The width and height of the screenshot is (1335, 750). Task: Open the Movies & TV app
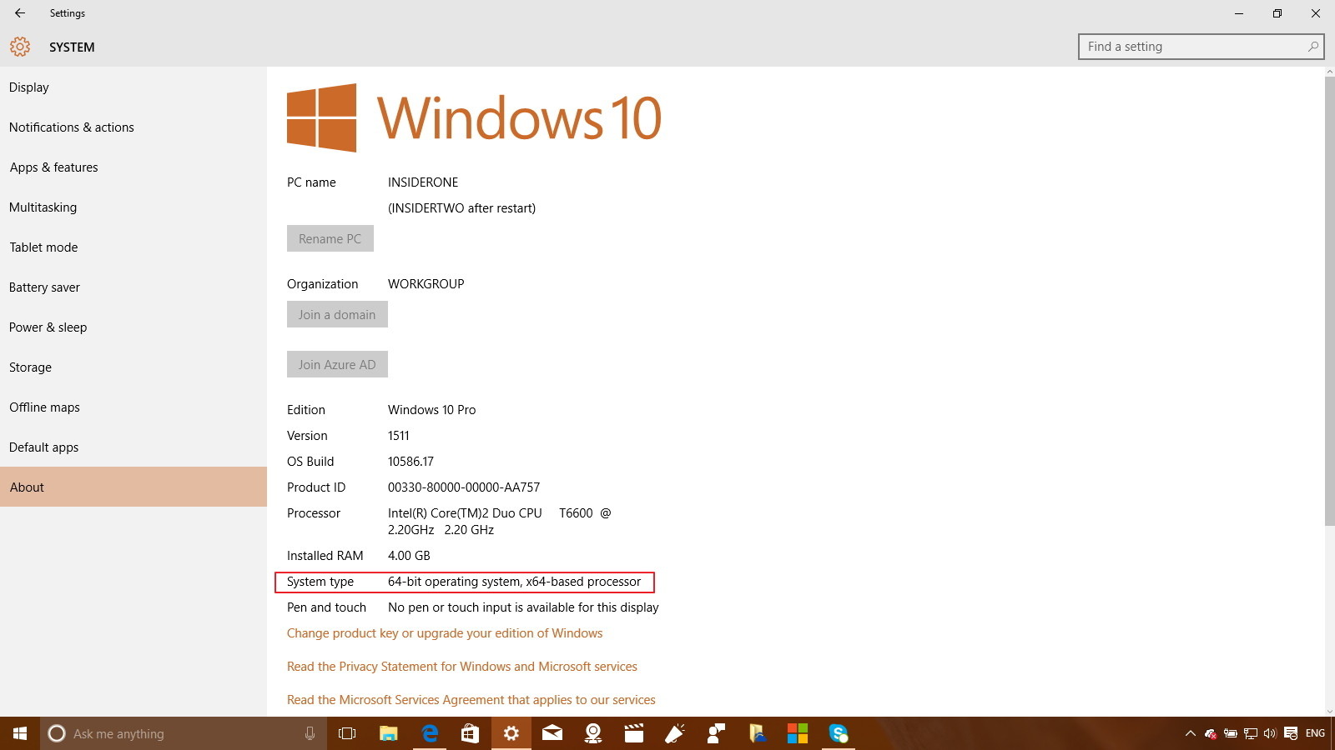click(x=634, y=733)
